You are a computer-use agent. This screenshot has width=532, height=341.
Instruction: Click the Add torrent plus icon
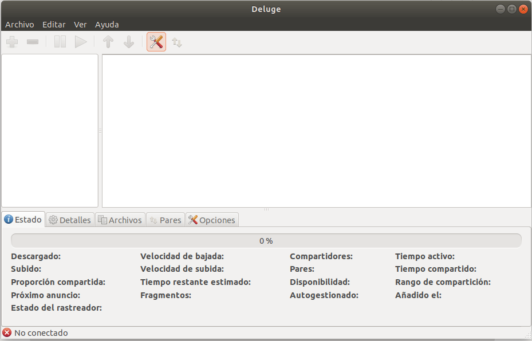pos(11,42)
